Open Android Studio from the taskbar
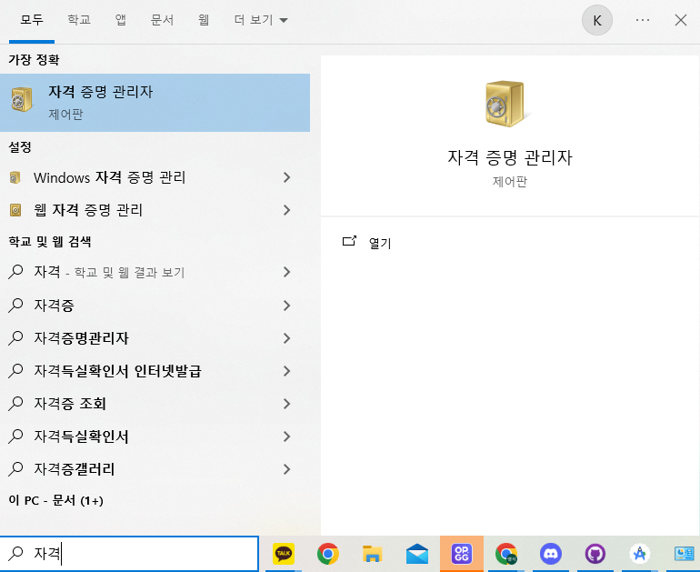The width and height of the screenshot is (700, 572). pyautogui.click(x=640, y=554)
